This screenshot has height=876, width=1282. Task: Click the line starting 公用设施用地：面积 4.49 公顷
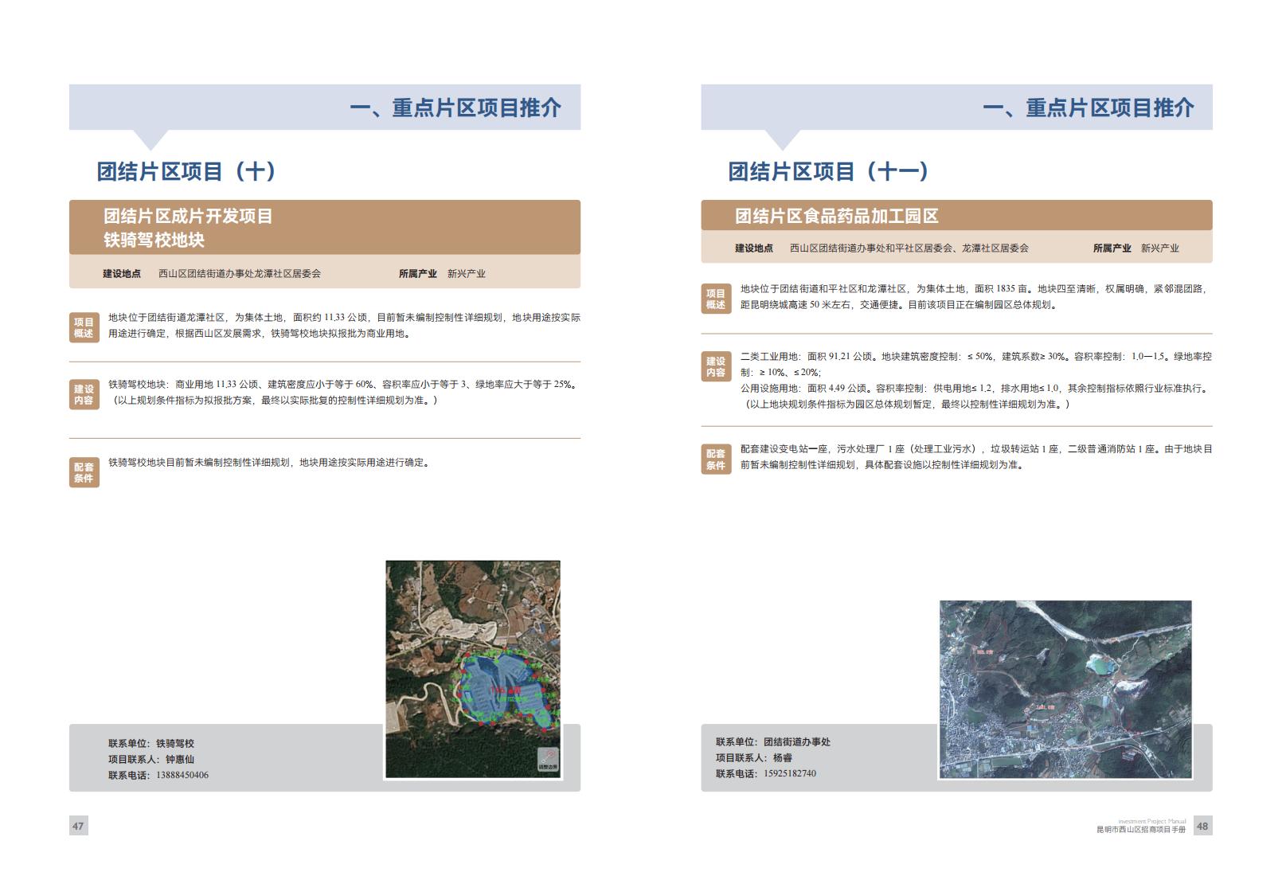tap(976, 388)
